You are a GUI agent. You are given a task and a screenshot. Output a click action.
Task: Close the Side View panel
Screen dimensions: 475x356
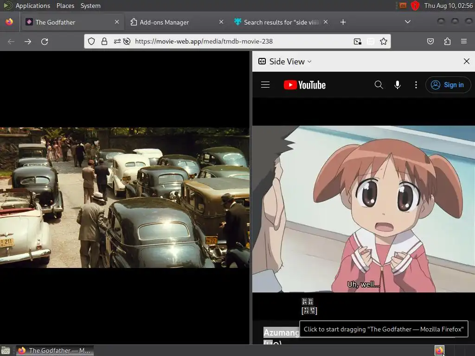point(467,62)
